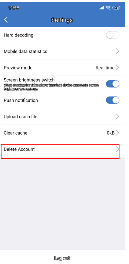Viewport: 129px width, 264px height.
Task: Tap the Clear cache chevron arrow
Action: click(x=117, y=133)
